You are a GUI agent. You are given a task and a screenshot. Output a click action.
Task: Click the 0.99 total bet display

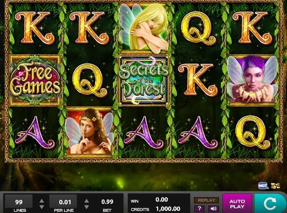tap(107, 202)
